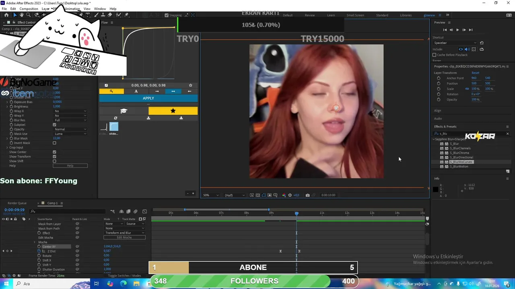Viewport: 515px width, 289px height.
Task: Step to previous frame in Preview panel
Action: (451, 30)
